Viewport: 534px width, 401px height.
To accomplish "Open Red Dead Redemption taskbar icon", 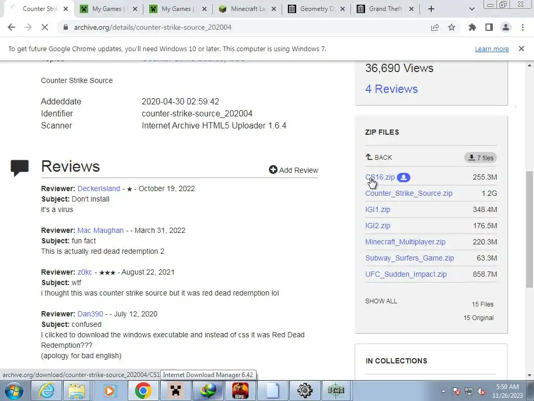I will pos(240,391).
